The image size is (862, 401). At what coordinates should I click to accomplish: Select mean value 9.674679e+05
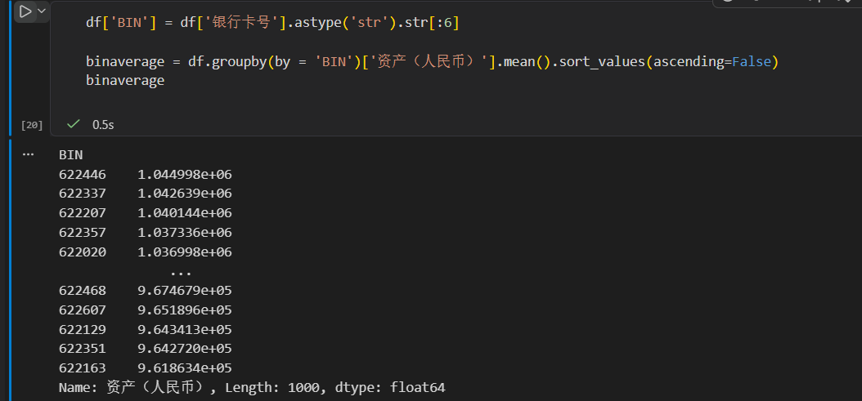[185, 291]
